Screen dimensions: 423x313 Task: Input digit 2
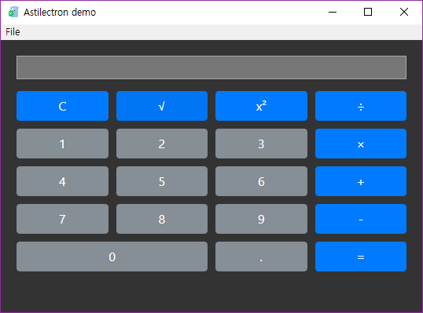162,144
